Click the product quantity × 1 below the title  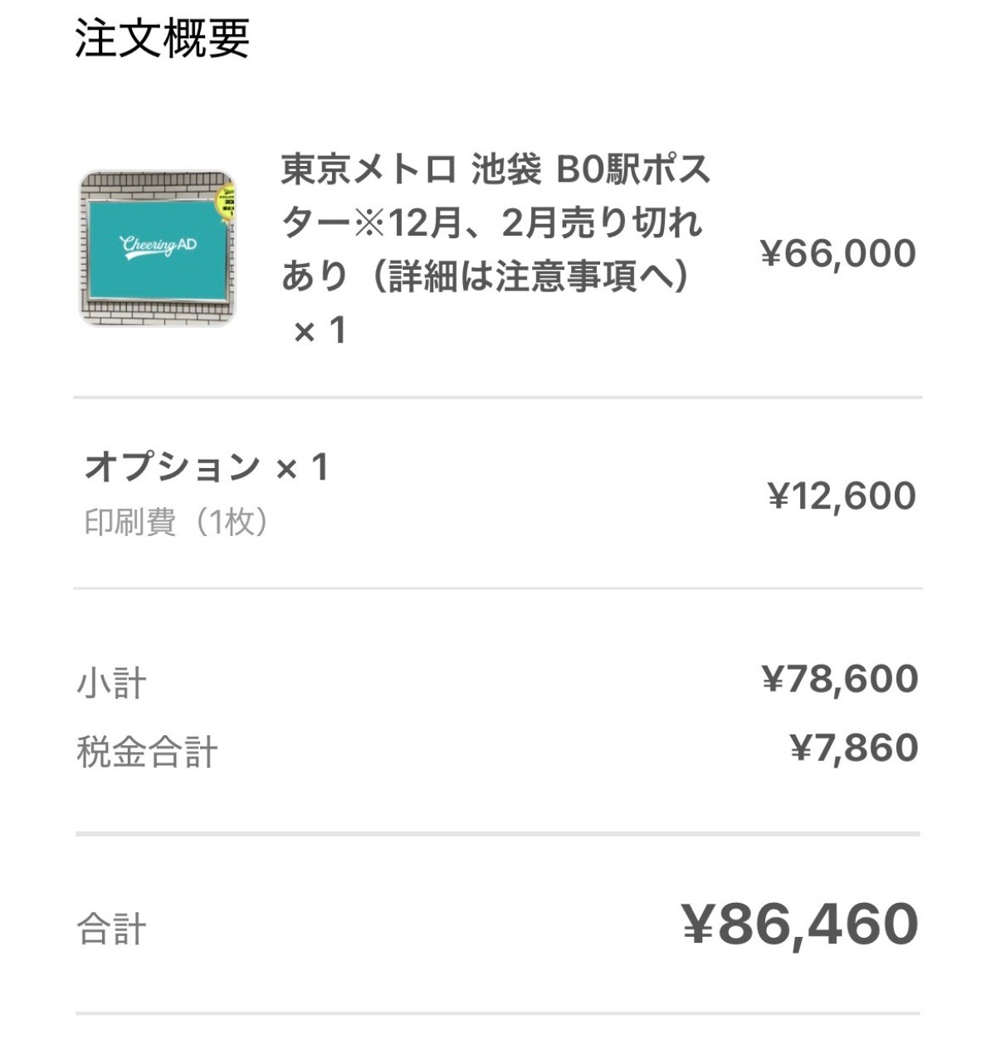pyautogui.click(x=320, y=331)
